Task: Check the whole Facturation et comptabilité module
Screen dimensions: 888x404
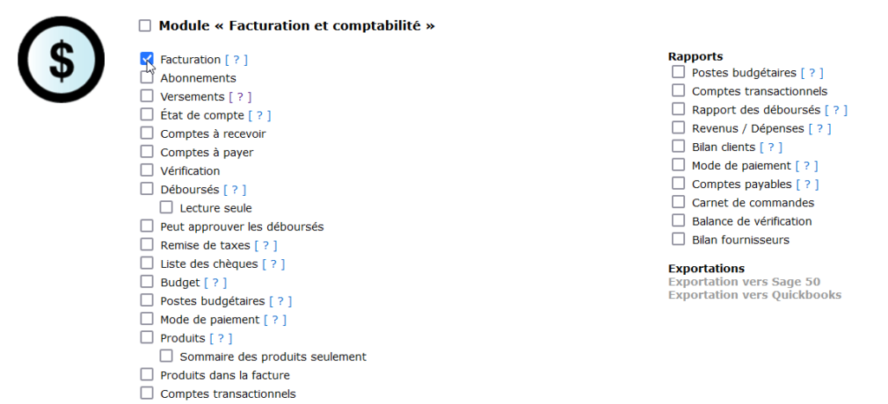Action: (145, 26)
